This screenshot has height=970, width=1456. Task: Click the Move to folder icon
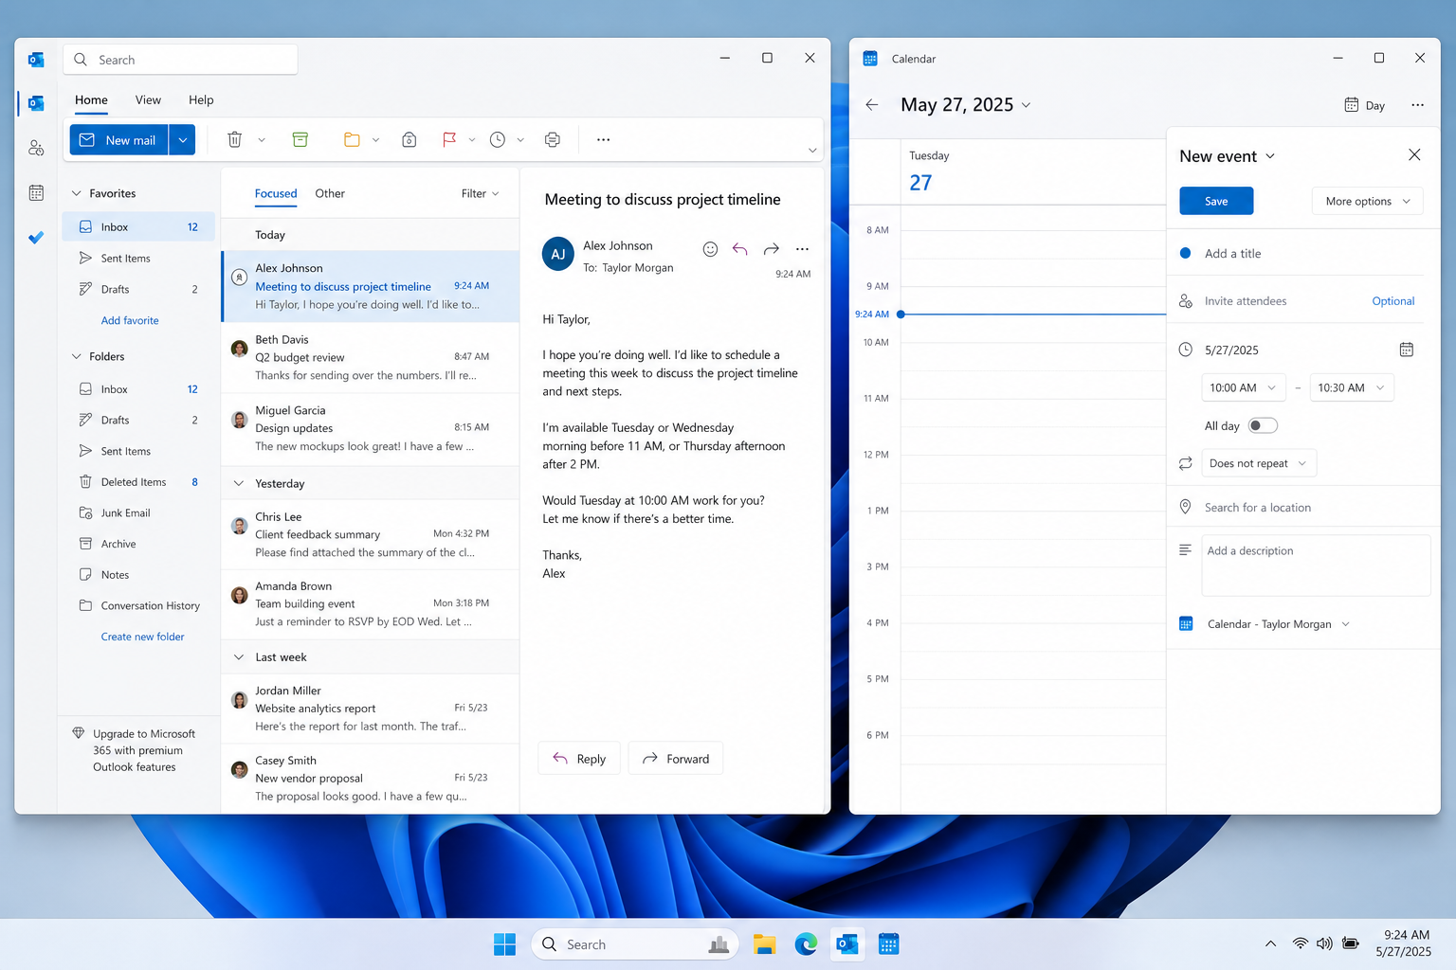click(352, 140)
